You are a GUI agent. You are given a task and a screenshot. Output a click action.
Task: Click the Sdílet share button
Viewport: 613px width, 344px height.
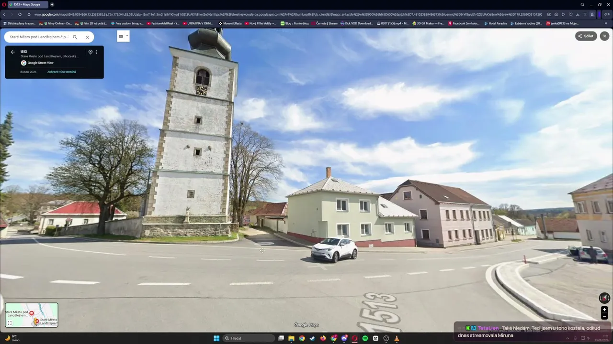pyautogui.click(x=586, y=36)
